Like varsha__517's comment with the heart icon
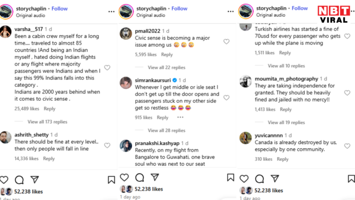Image resolution: width=355 pixels, height=200 pixels. [x=107, y=67]
